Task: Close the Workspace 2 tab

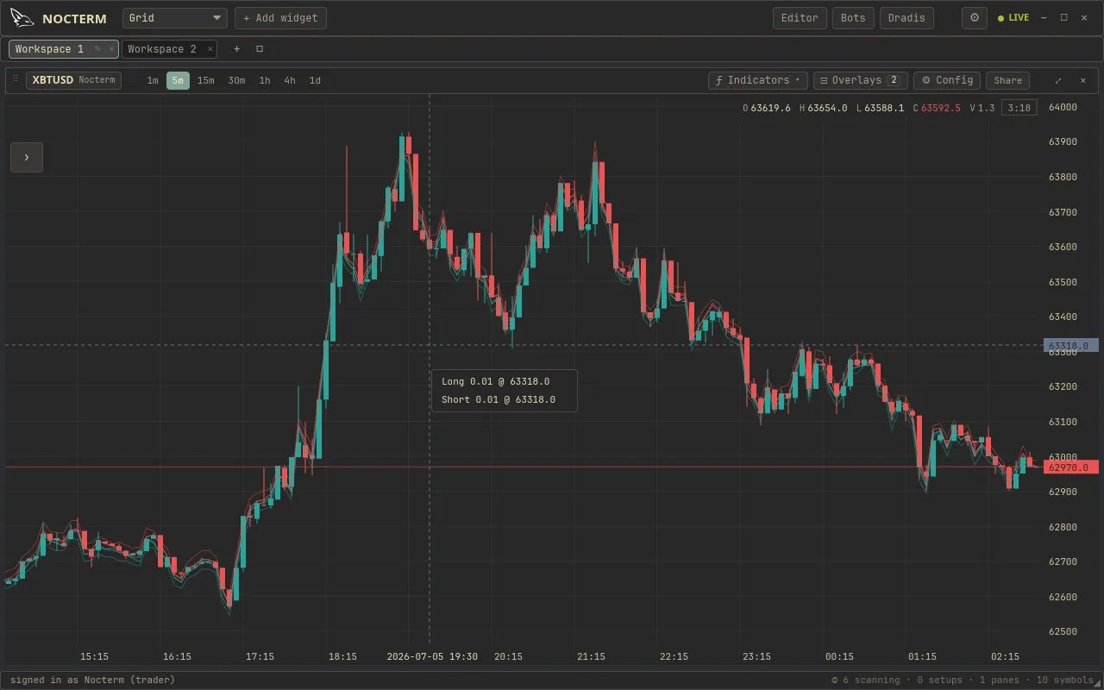Action: tap(210, 49)
